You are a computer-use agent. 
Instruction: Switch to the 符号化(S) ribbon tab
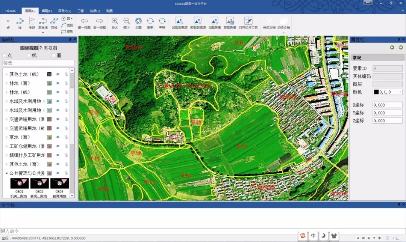[x=65, y=11]
